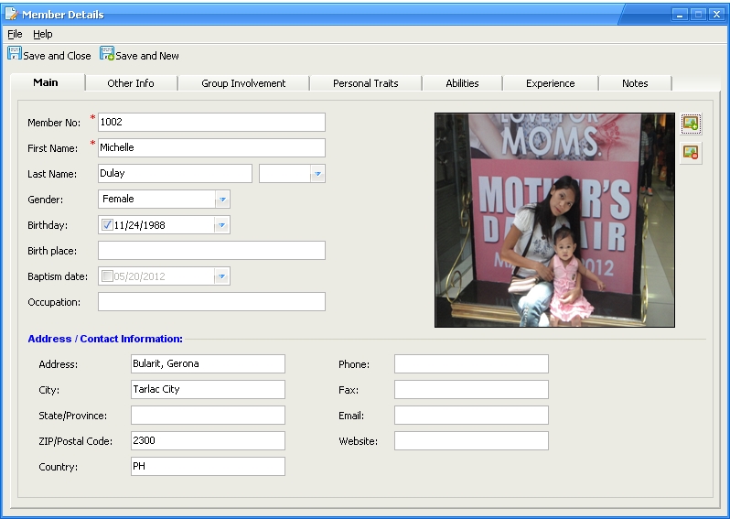The image size is (730, 519).
Task: Open the Notes tab
Action: click(635, 83)
